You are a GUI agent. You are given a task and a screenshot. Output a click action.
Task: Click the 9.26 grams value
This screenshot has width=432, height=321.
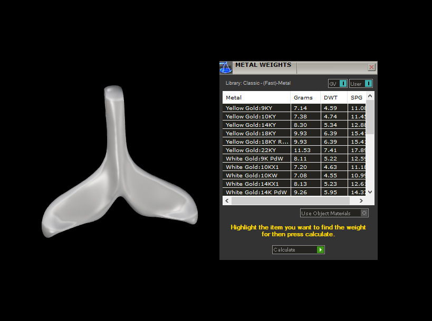(300, 193)
